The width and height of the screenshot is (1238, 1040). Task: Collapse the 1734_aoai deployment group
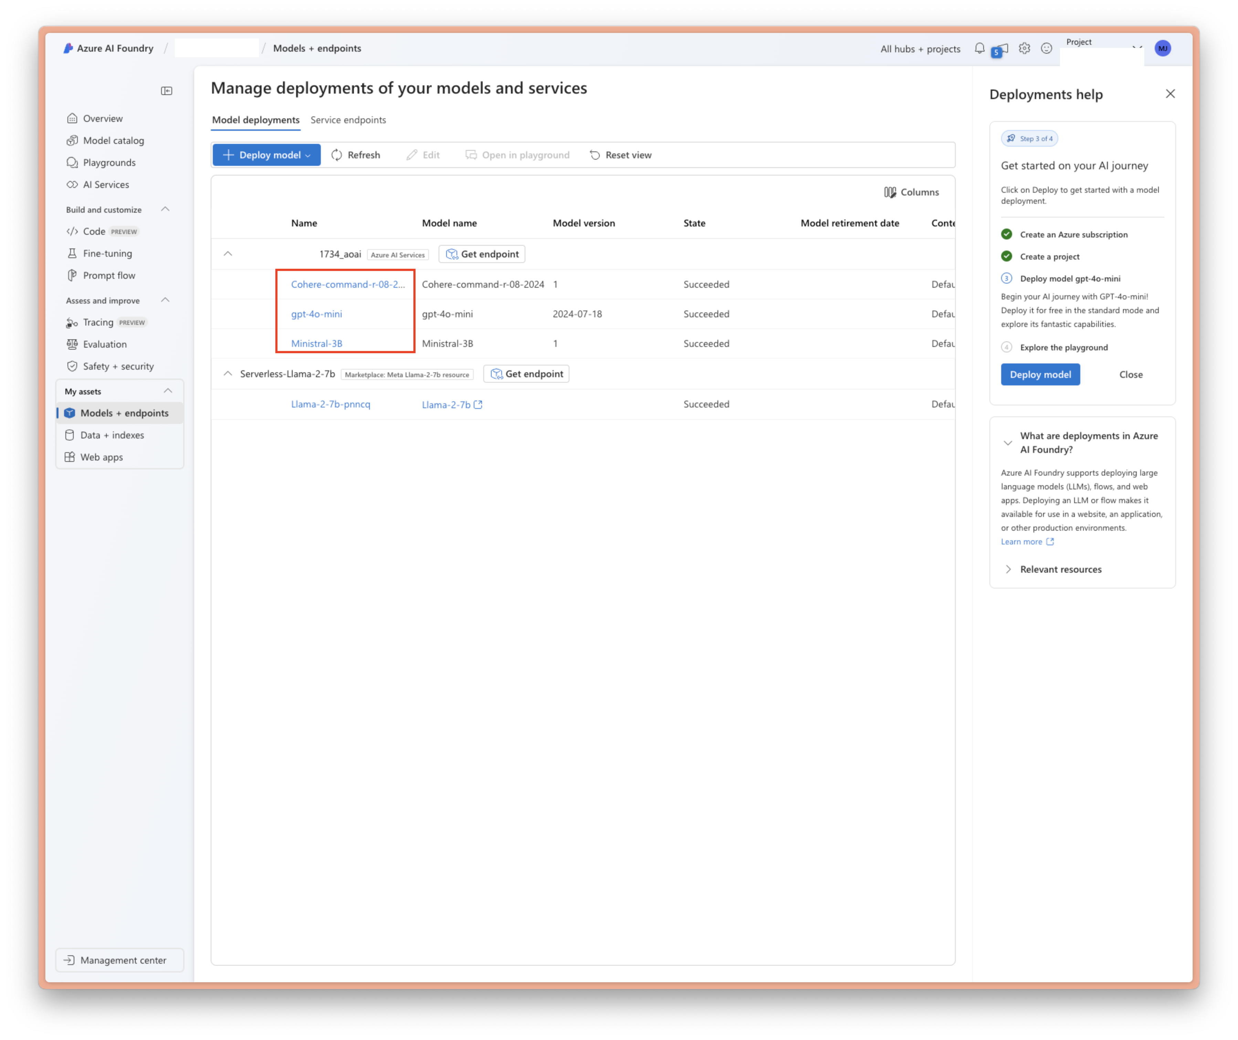tap(228, 254)
